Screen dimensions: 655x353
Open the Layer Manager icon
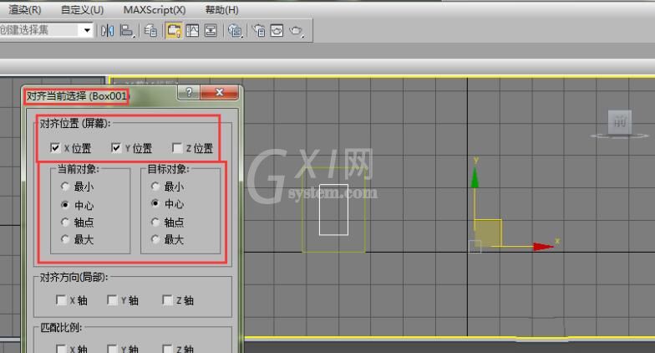click(150, 30)
